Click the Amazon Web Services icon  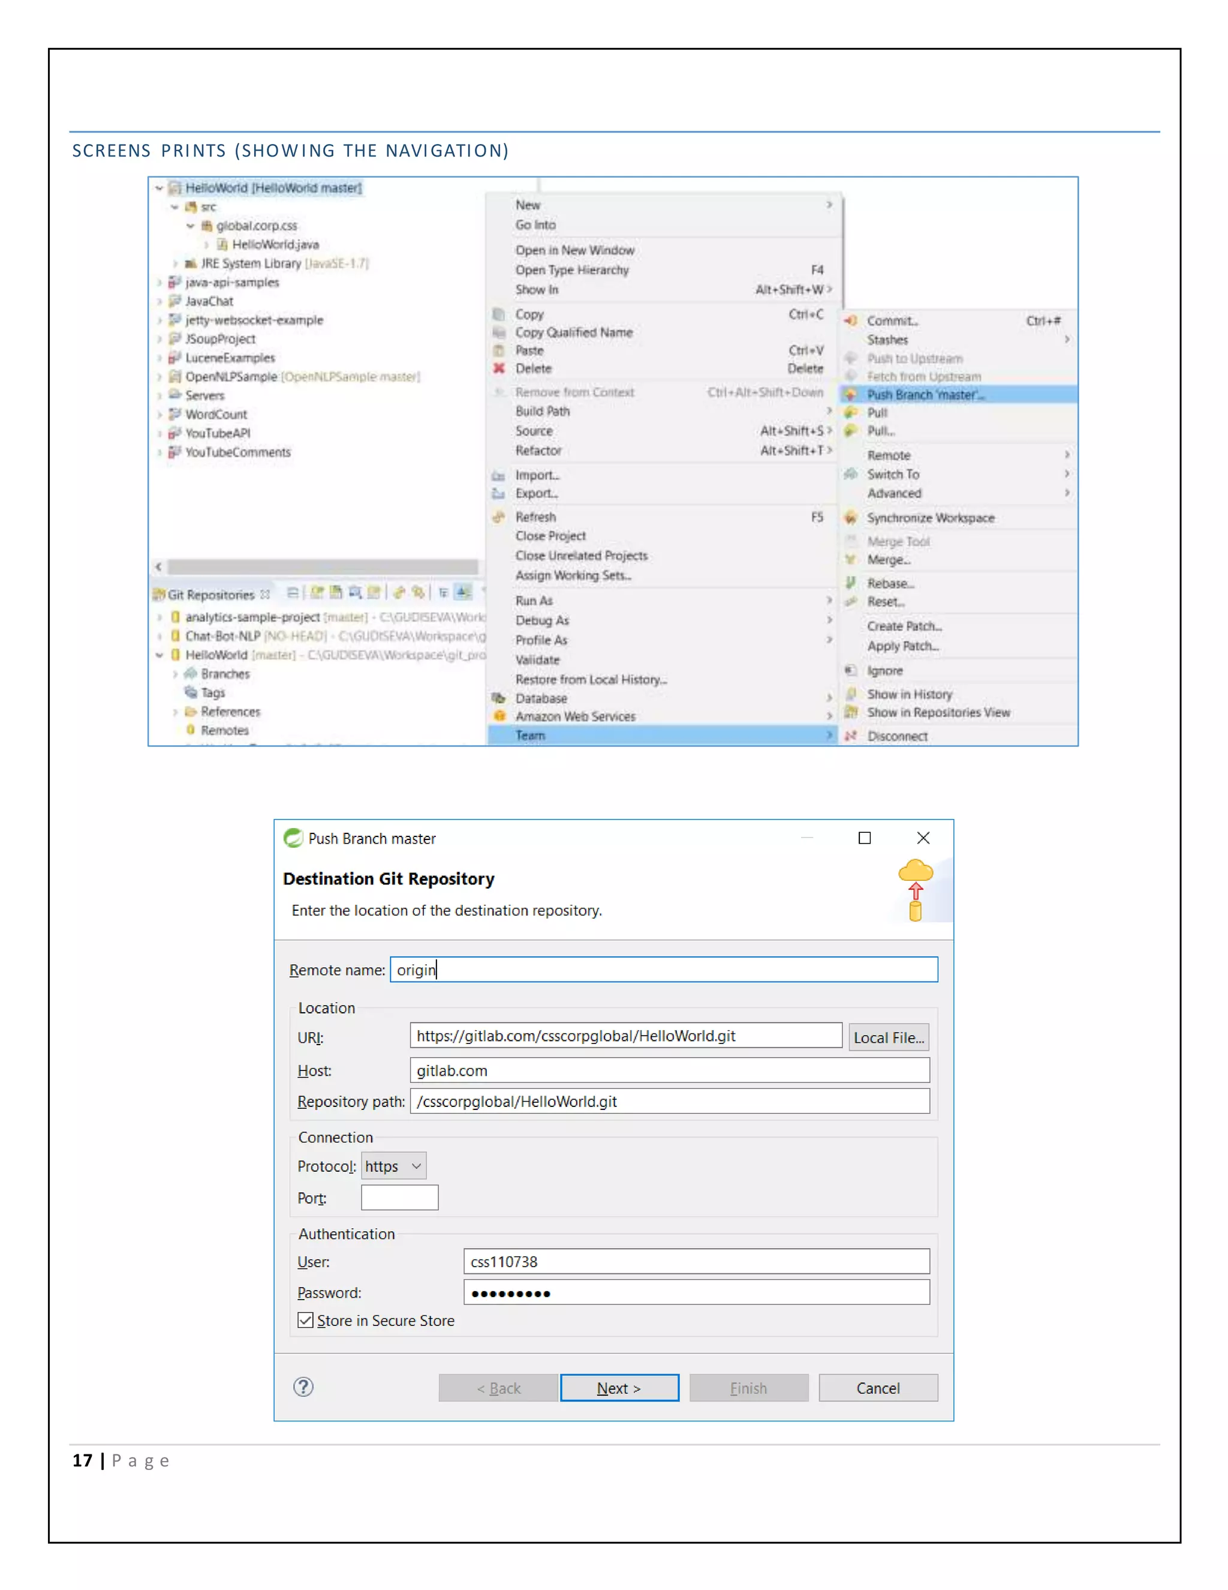499,716
